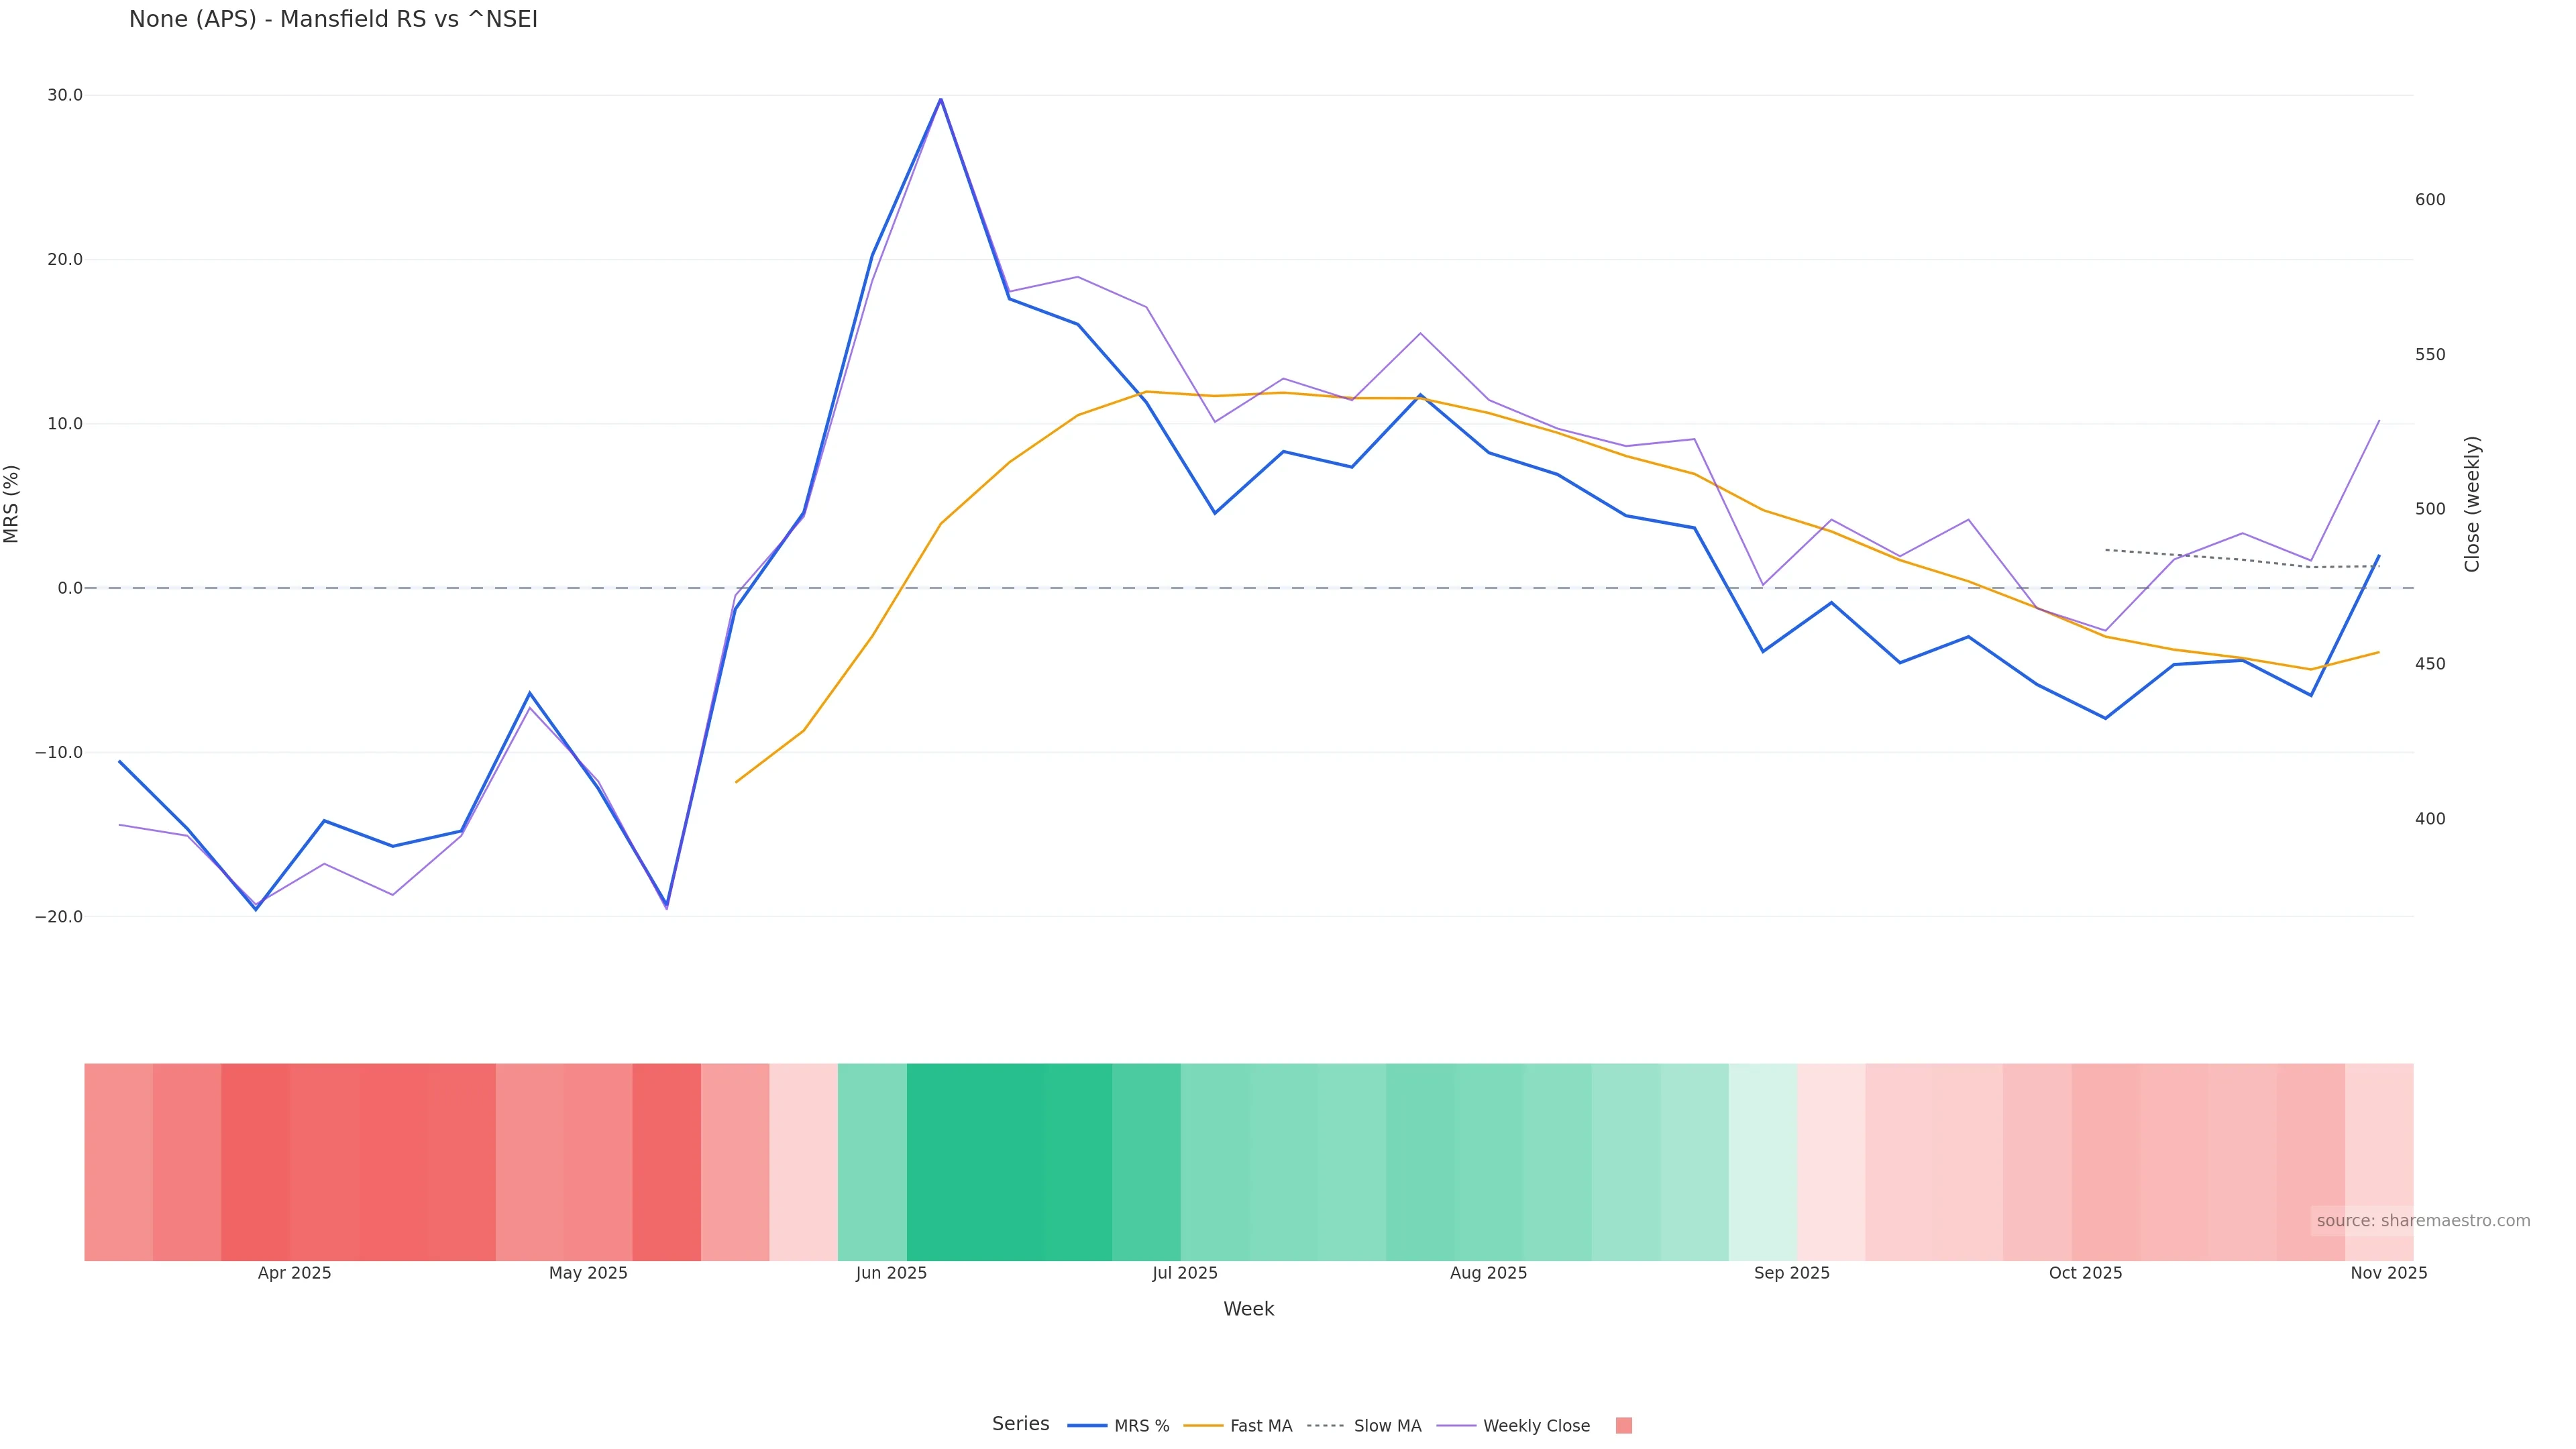Select the Apr 2025 axis label
This screenshot has height=1449, width=2576.
(294, 1273)
